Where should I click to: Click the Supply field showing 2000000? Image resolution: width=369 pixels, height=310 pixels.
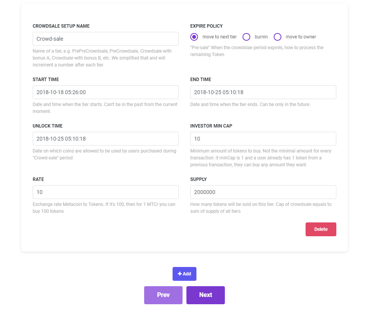click(263, 192)
